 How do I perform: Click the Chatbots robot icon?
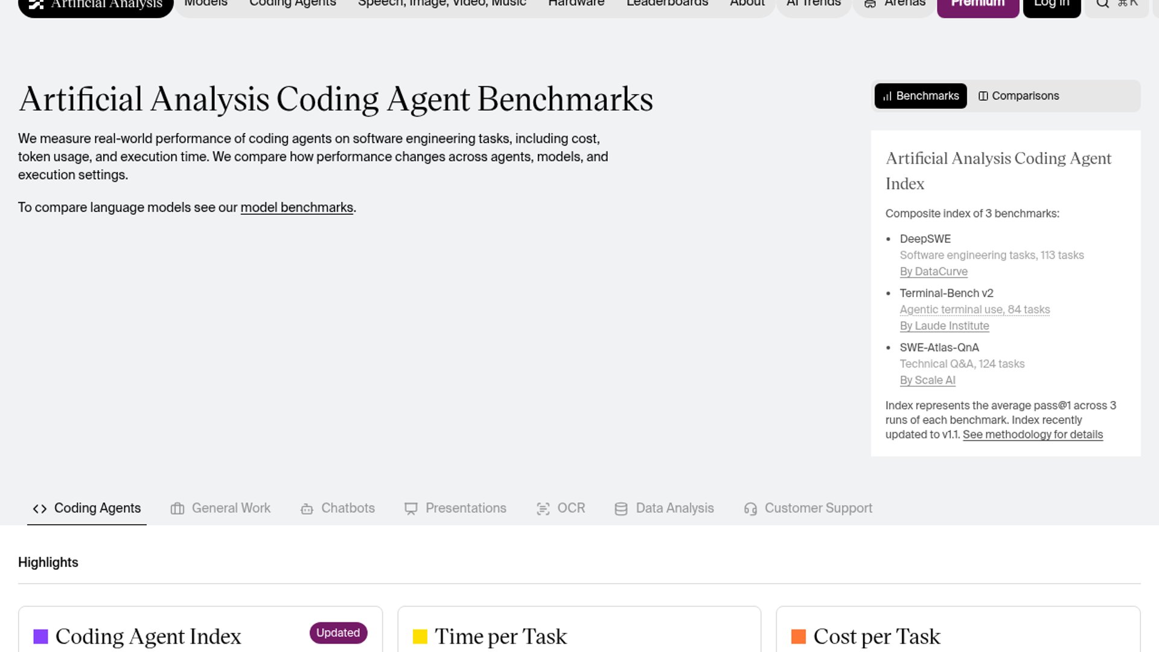click(x=307, y=509)
